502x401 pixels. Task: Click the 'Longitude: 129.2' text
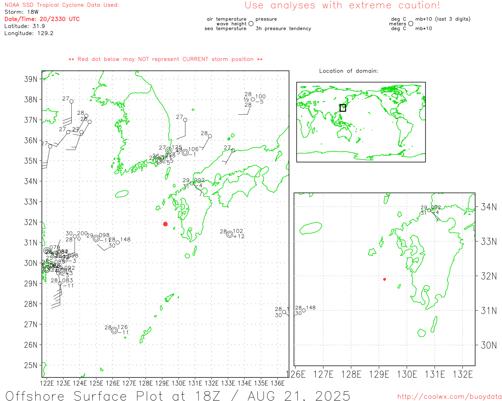[29, 33]
